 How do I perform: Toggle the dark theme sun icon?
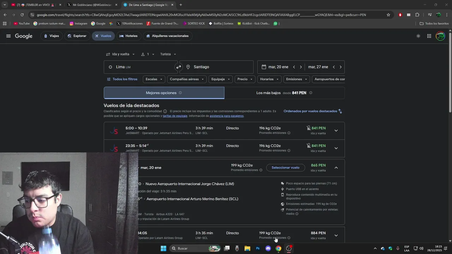point(418,36)
